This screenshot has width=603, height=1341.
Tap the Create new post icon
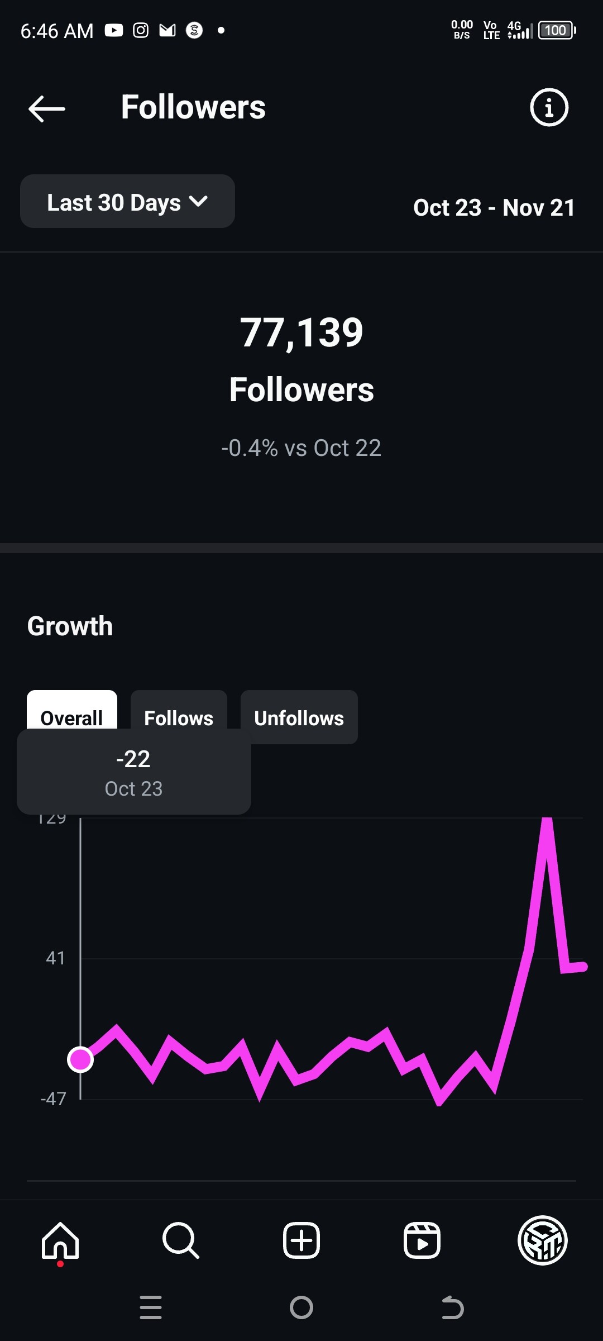pyautogui.click(x=301, y=1240)
